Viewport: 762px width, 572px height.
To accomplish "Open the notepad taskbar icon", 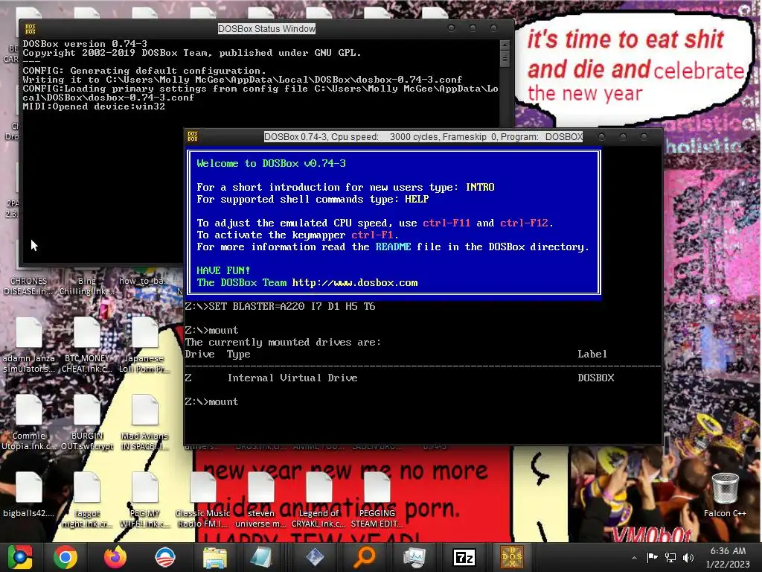I will pos(263,557).
